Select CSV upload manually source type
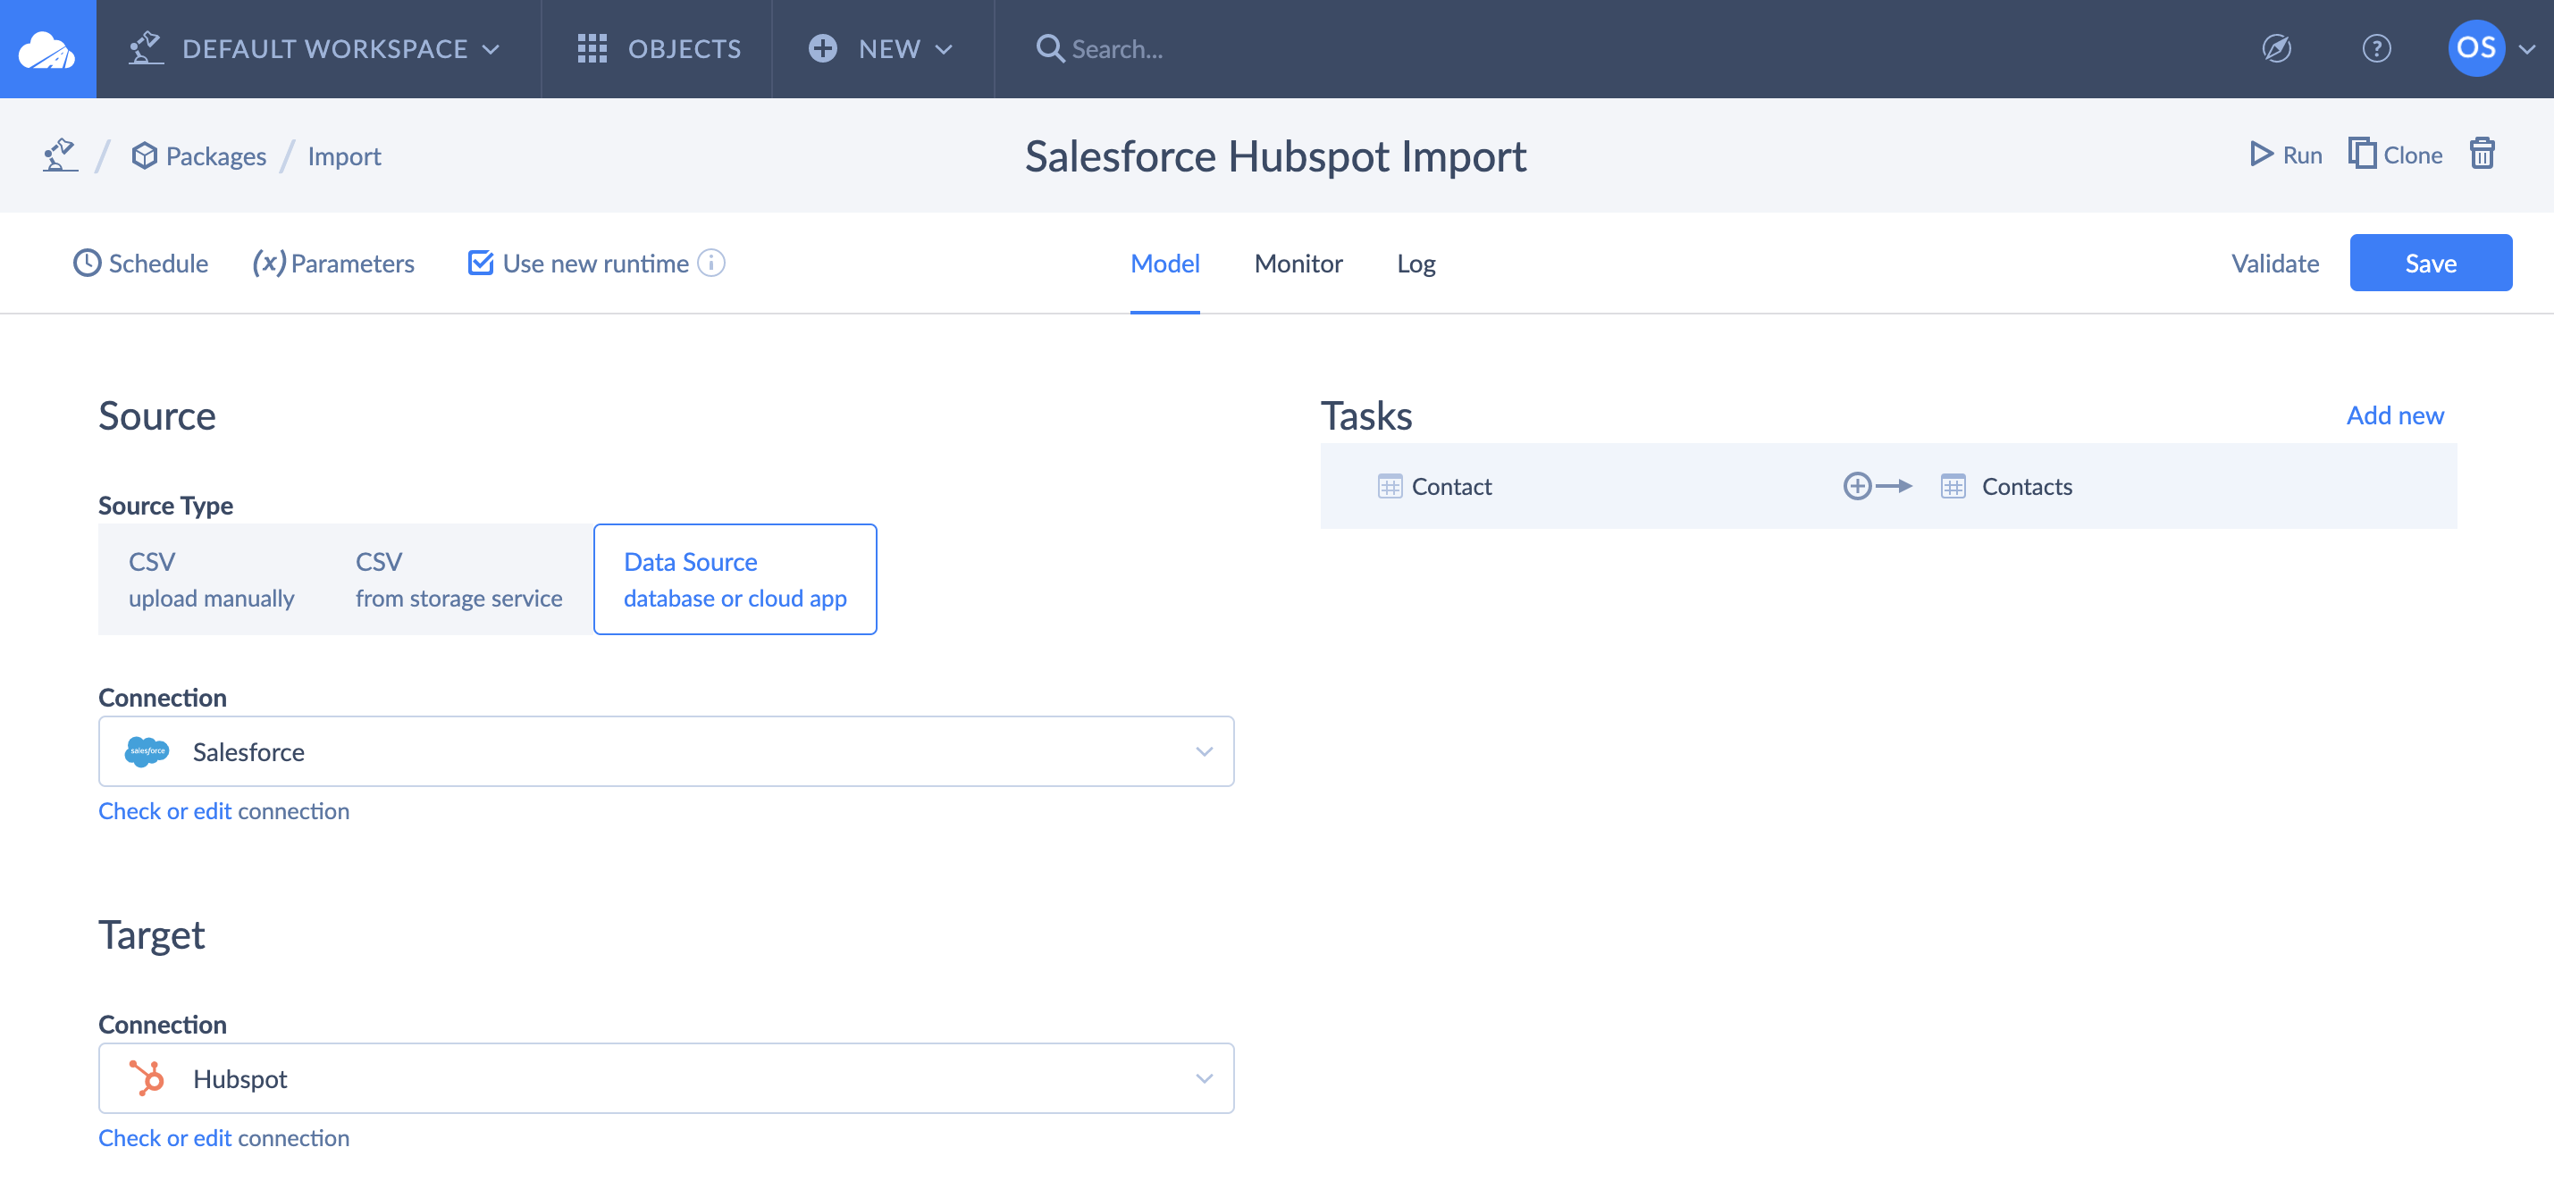This screenshot has height=1181, width=2554. 211,580
